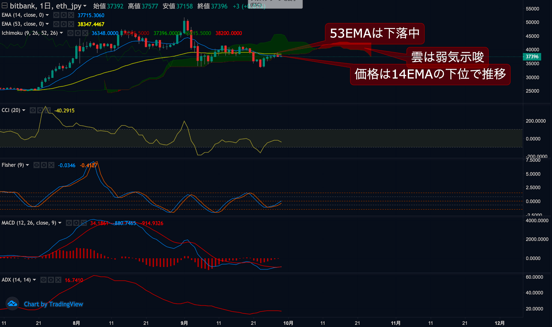
Task: Click the 10月 marker on time axis
Action: 288,323
